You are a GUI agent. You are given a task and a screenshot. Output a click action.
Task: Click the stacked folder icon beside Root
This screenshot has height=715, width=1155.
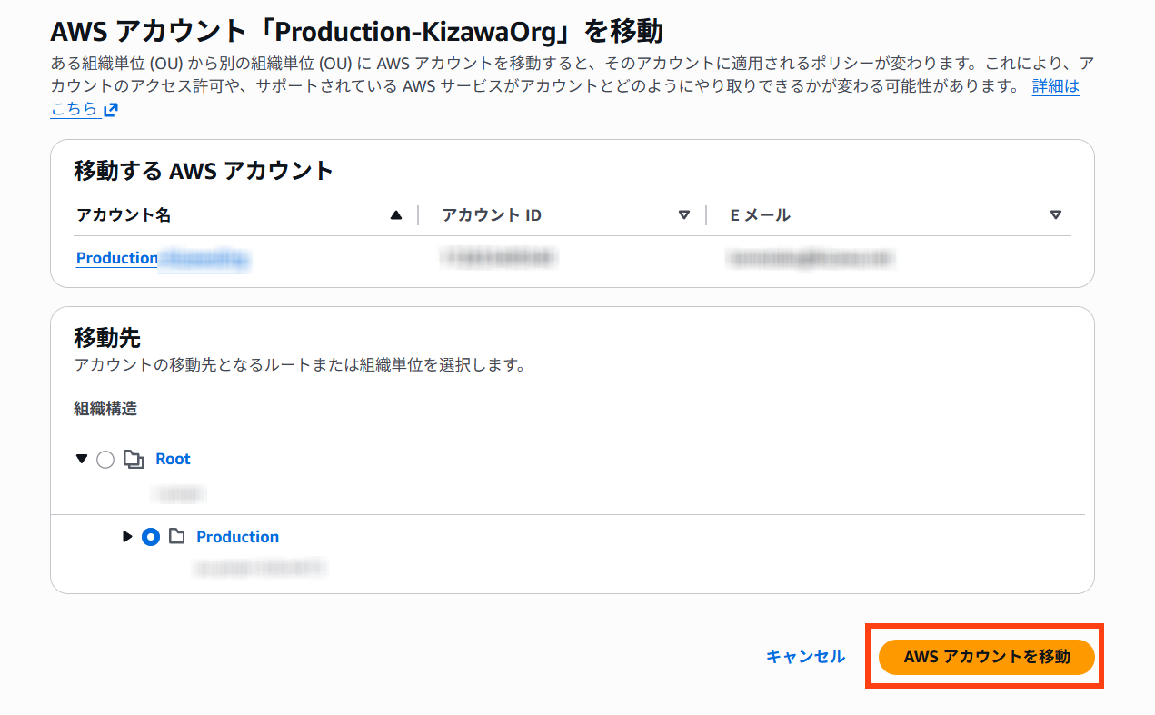[134, 460]
